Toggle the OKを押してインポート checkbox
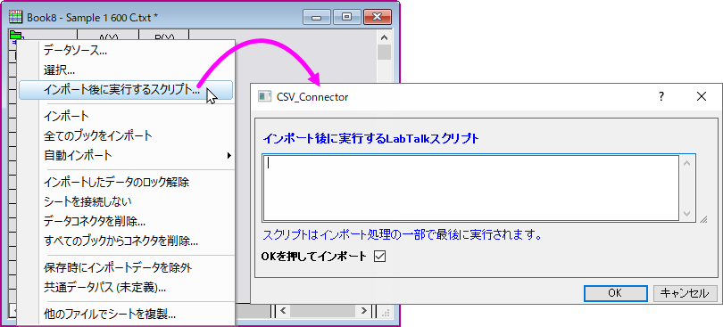This screenshot has height=327, width=723. click(x=380, y=256)
